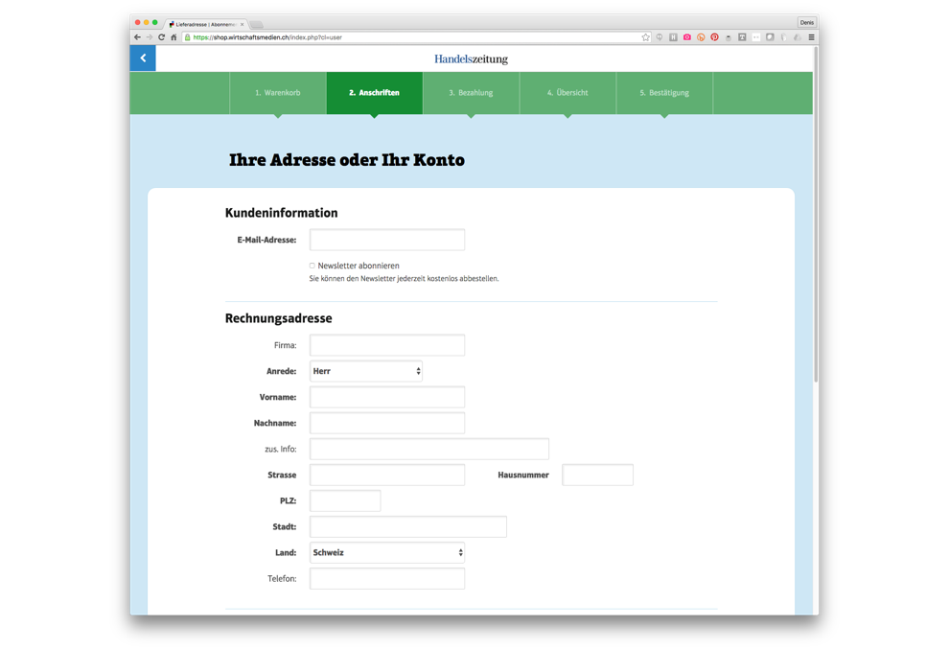Viewport: 949px width, 650px height.
Task: Click the Nachname input field
Action: (387, 423)
